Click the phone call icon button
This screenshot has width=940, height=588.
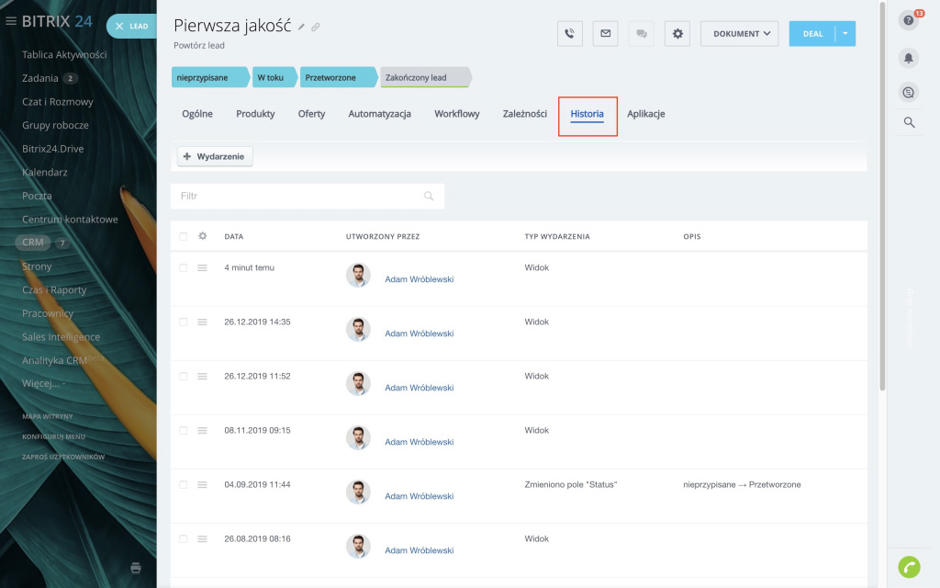point(570,34)
